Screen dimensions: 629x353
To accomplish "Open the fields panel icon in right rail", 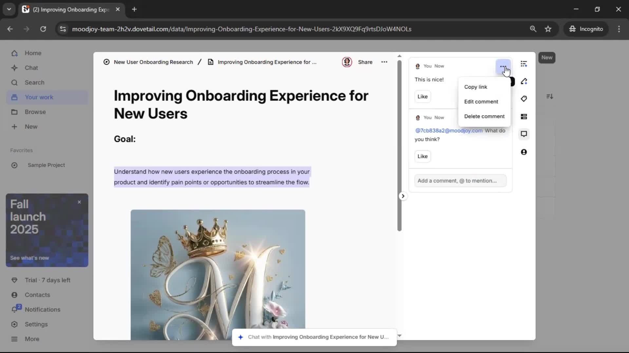I will (x=524, y=117).
